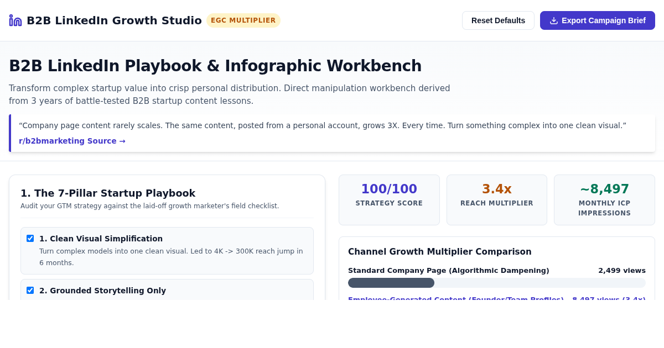This screenshot has width=664, height=348.
Task: Click the ~8,497 Monthly ICP Impressions card
Action: click(604, 200)
